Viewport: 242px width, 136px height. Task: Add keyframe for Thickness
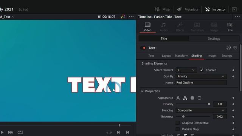[233, 117]
